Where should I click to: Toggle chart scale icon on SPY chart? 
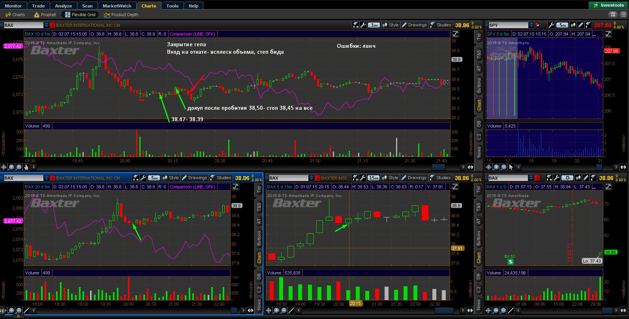[607, 34]
